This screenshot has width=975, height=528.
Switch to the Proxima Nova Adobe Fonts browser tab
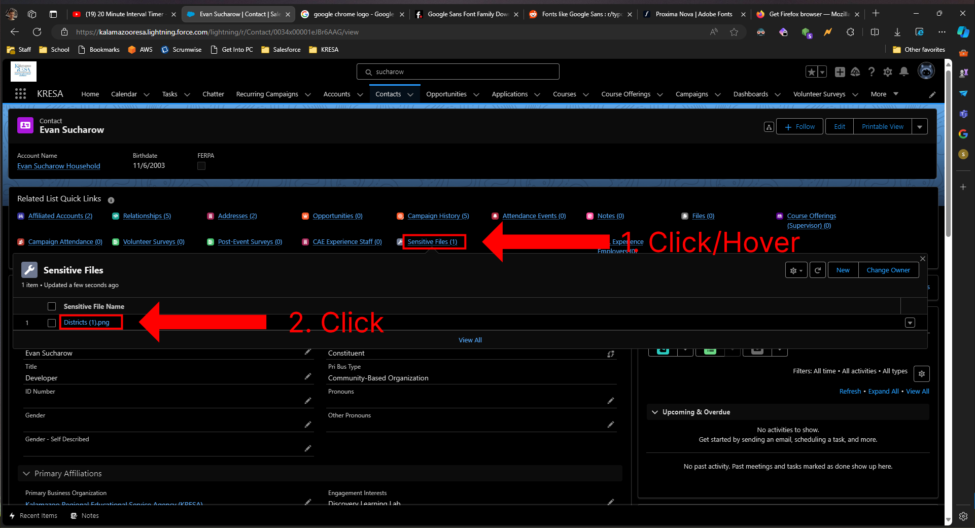[x=693, y=14]
